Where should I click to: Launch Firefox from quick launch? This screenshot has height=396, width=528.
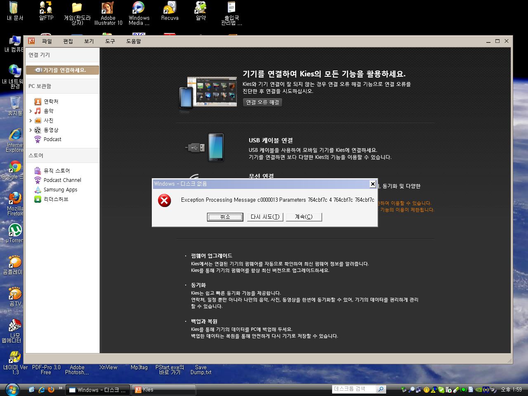(x=51, y=389)
